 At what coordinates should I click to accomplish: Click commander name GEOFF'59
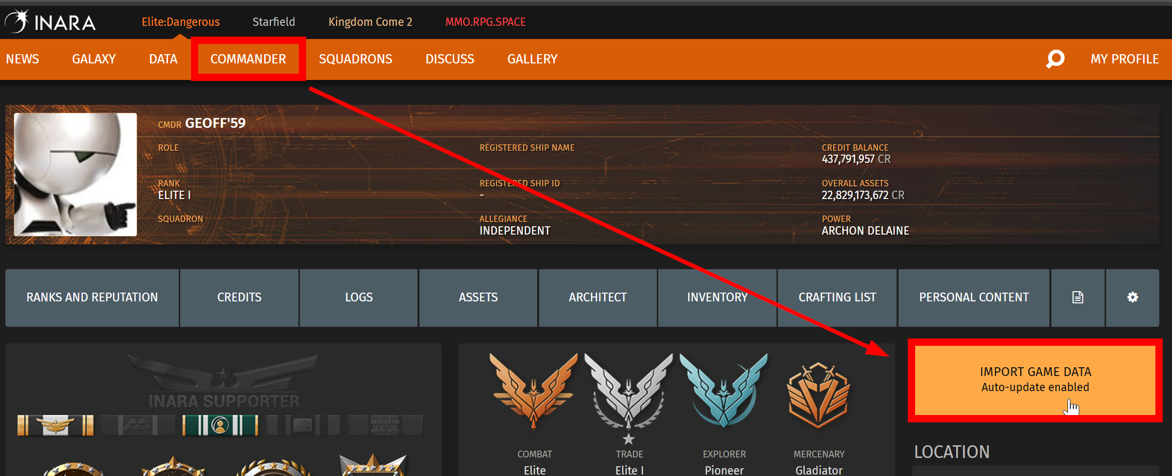pos(215,123)
